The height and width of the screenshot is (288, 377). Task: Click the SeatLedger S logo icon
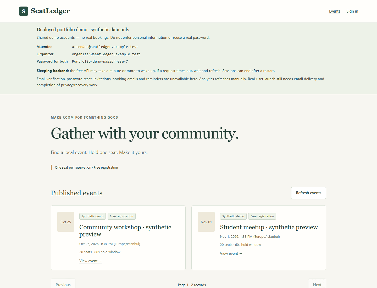[24, 11]
